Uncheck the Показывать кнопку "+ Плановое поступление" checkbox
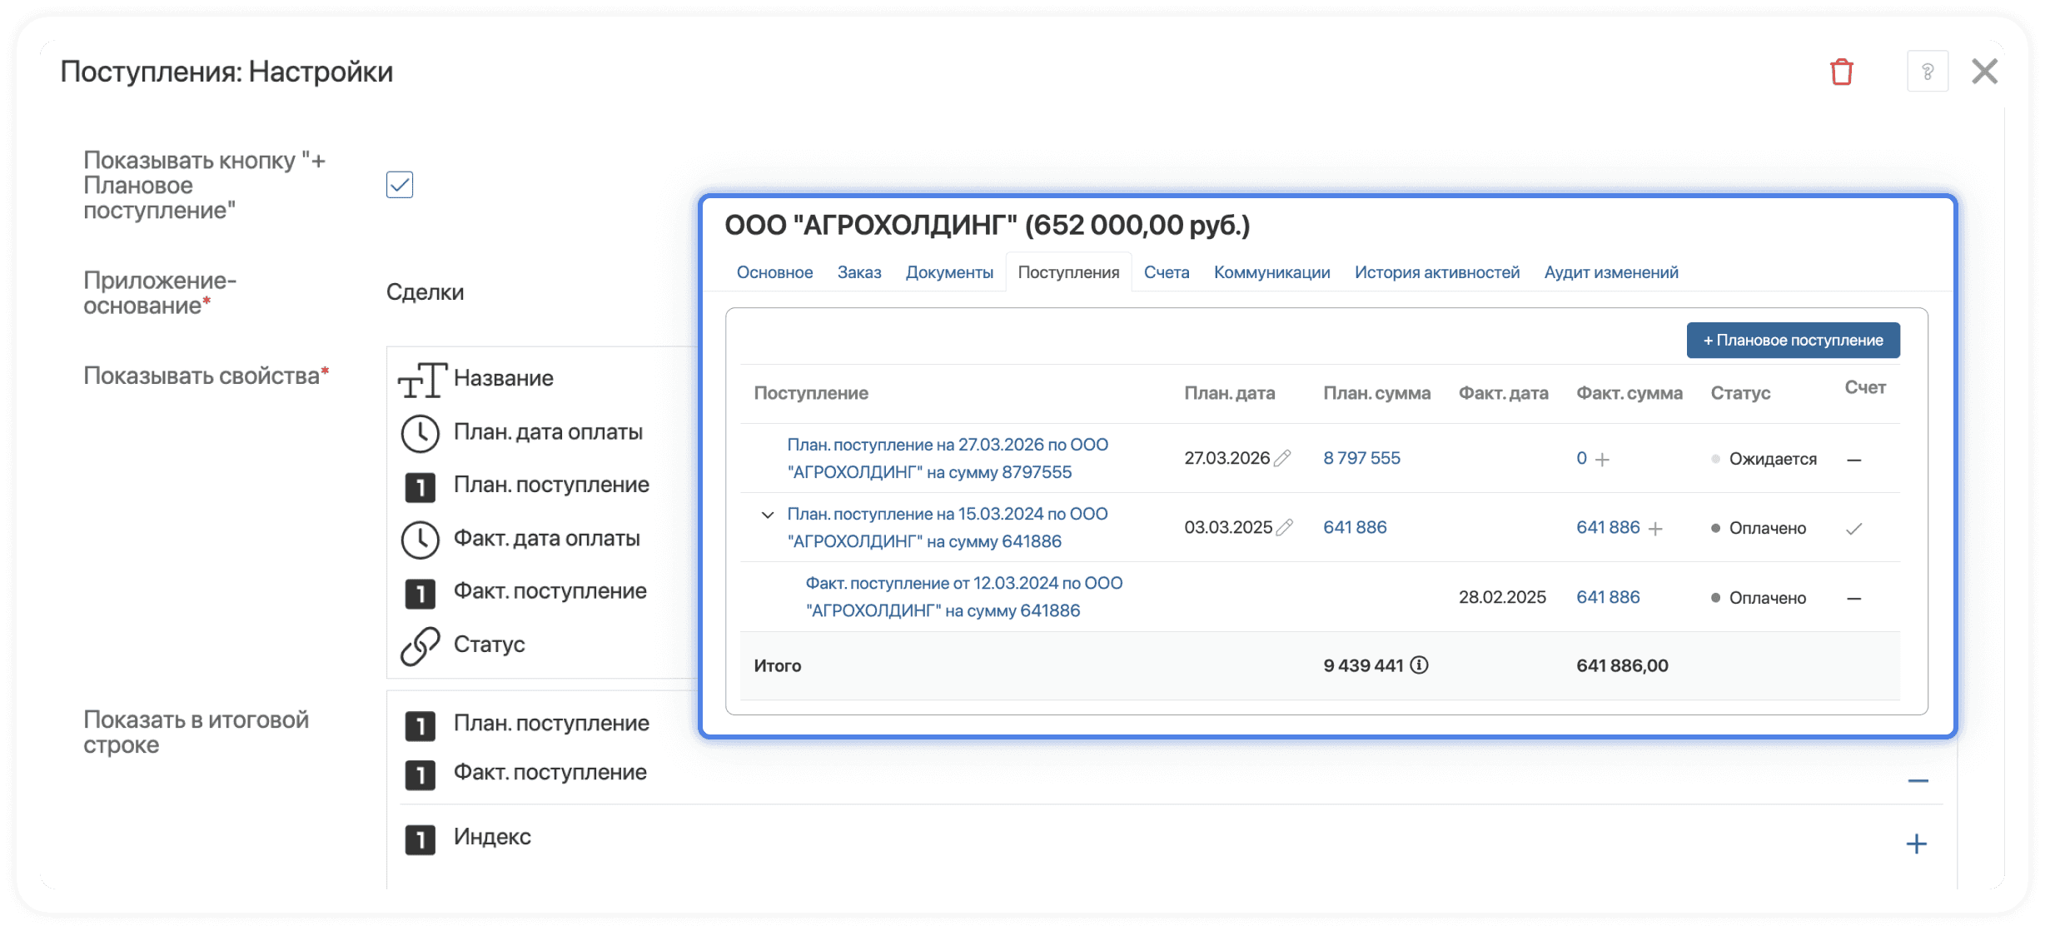 [x=400, y=184]
